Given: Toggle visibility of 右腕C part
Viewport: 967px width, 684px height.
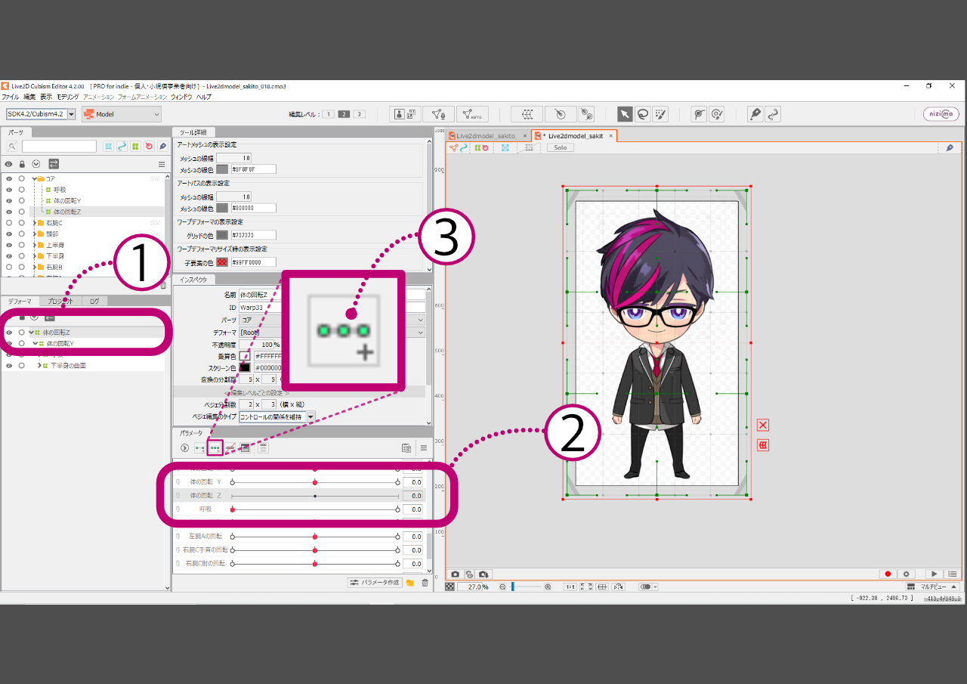Looking at the screenshot, I should click(x=8, y=223).
